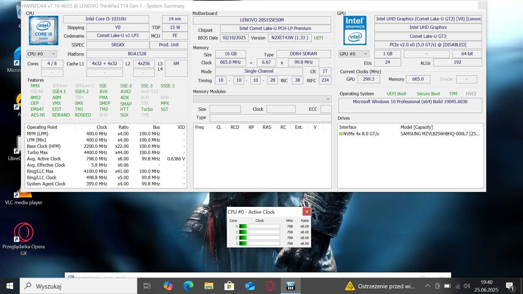Click the Wyszukaj search box
The image size is (523, 294).
pyautogui.click(x=78, y=286)
